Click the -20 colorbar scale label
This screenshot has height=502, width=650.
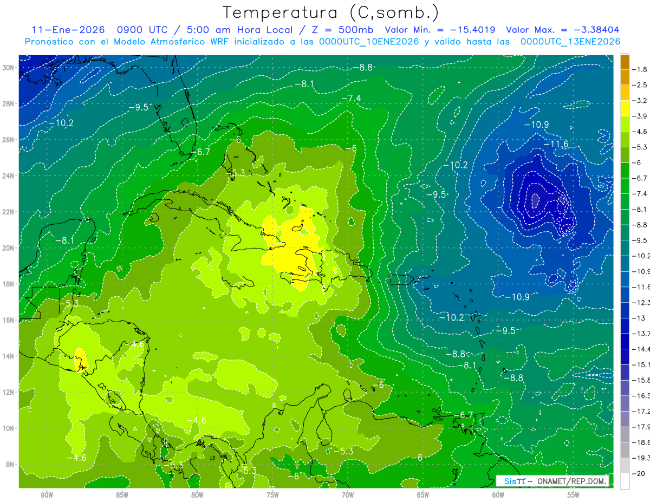point(638,474)
